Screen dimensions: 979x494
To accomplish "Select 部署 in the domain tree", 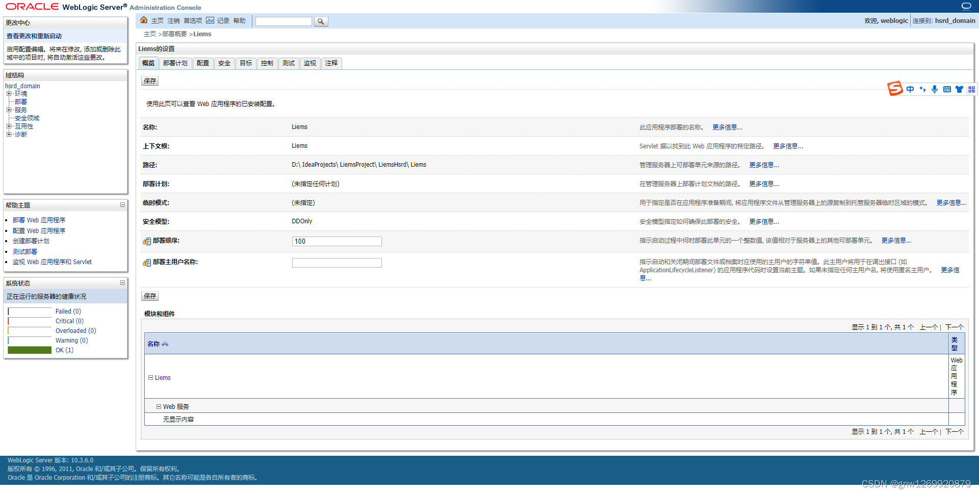I will [x=21, y=102].
